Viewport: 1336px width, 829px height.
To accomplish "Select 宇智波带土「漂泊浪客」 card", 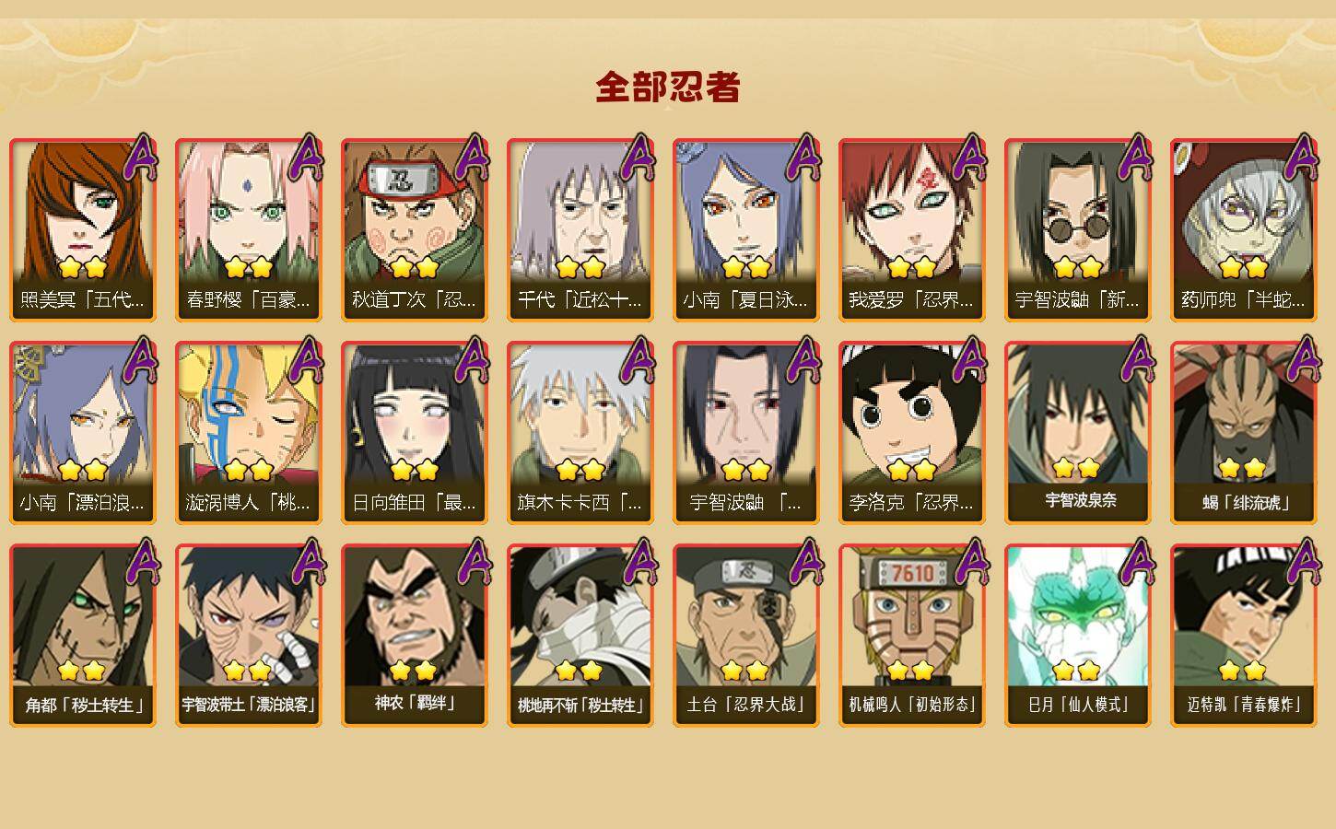I will point(249,636).
